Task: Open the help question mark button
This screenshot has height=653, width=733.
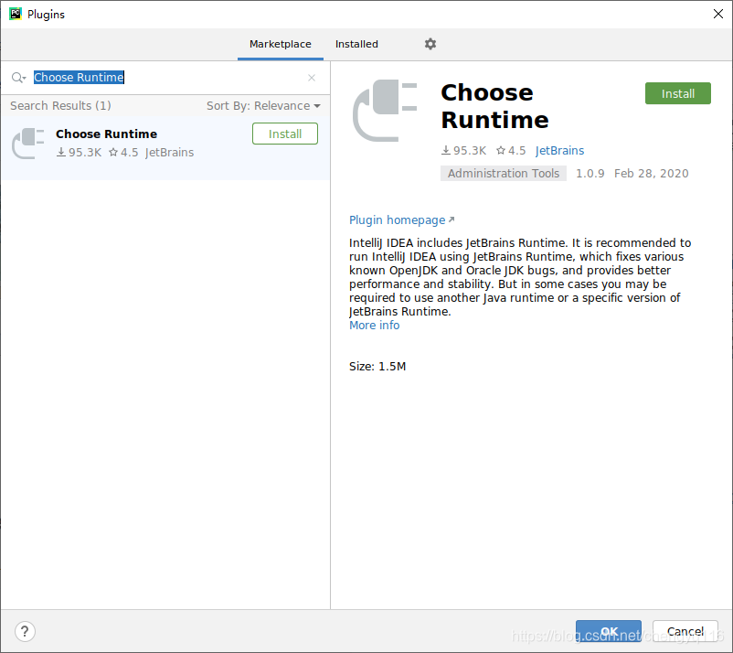Action: (25, 631)
